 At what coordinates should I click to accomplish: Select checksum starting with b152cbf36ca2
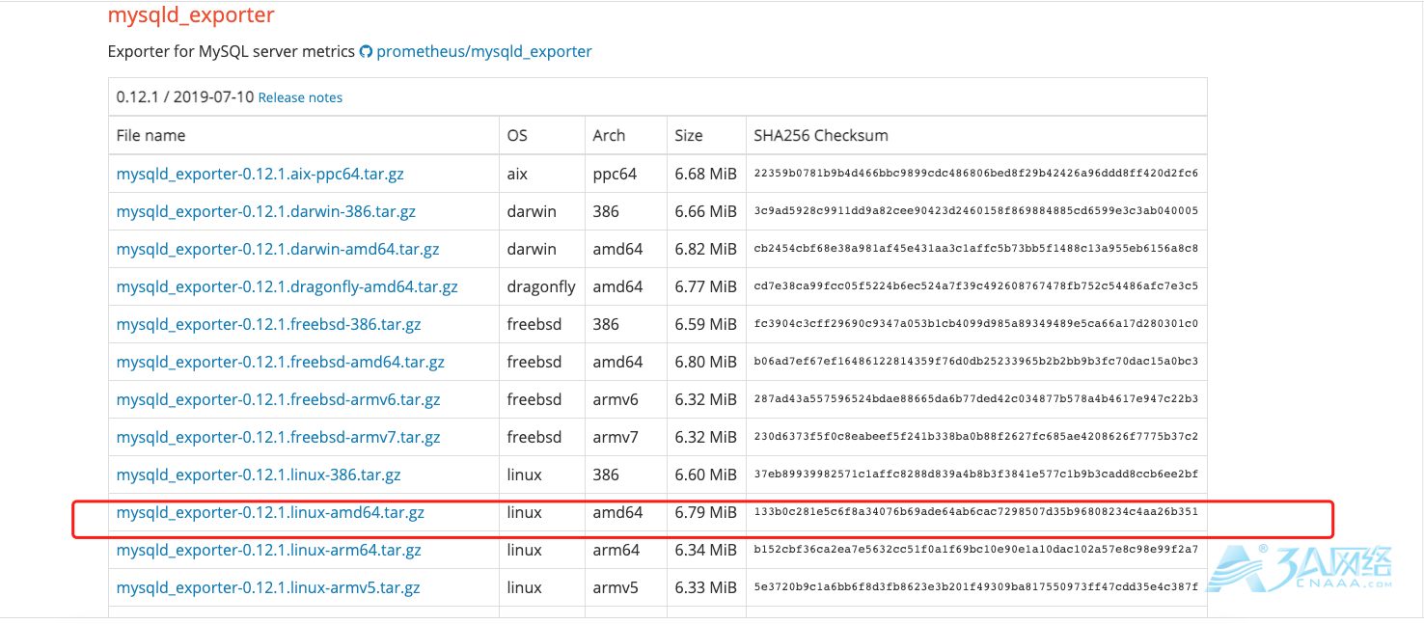975,550
